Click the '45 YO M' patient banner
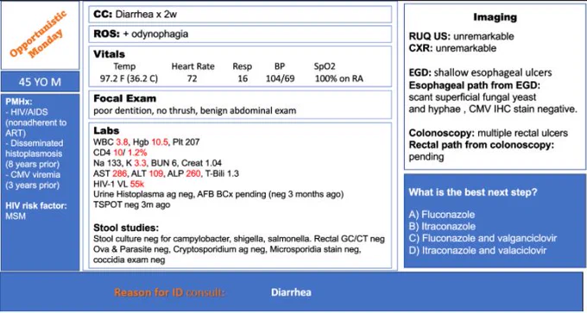This screenshot has height=313, width=587. point(40,82)
